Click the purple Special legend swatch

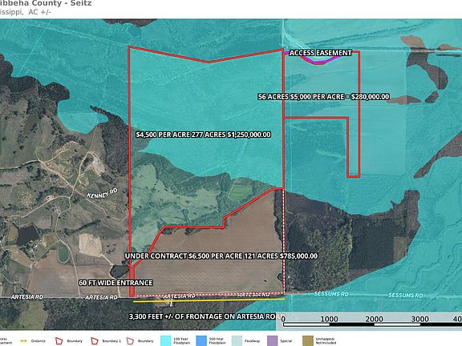tap(272, 341)
